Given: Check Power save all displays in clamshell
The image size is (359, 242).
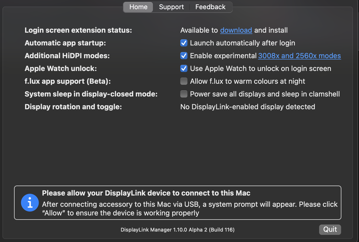Looking at the screenshot, I should point(184,94).
